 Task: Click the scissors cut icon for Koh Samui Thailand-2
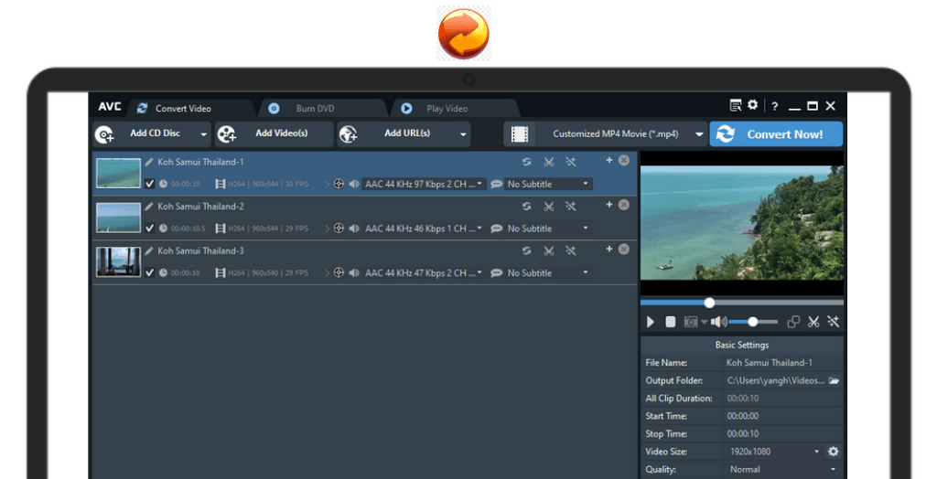point(549,206)
